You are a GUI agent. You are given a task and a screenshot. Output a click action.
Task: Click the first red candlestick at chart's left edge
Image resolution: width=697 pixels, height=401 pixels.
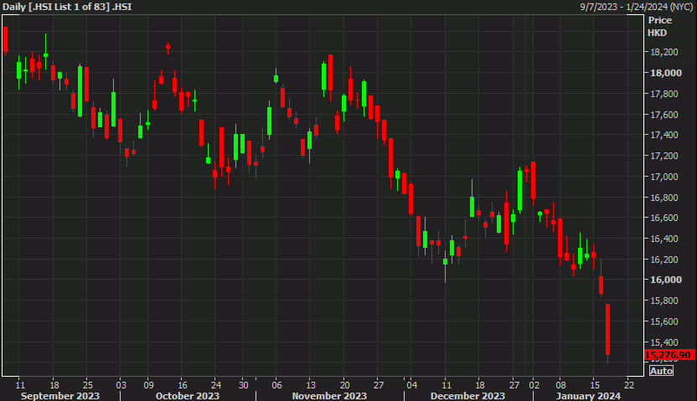(x=6, y=40)
